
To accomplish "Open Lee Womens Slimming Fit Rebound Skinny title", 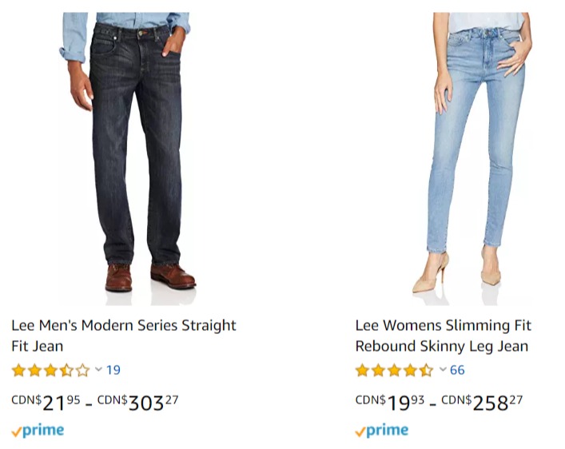I will click(x=444, y=336).
